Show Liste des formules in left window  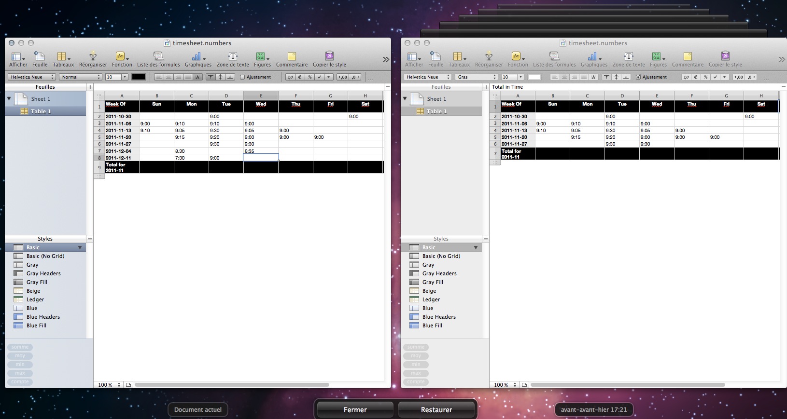pyautogui.click(x=158, y=59)
